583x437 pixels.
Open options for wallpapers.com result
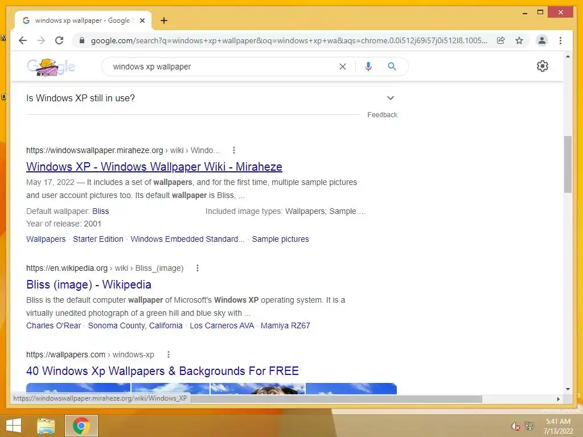click(x=169, y=354)
